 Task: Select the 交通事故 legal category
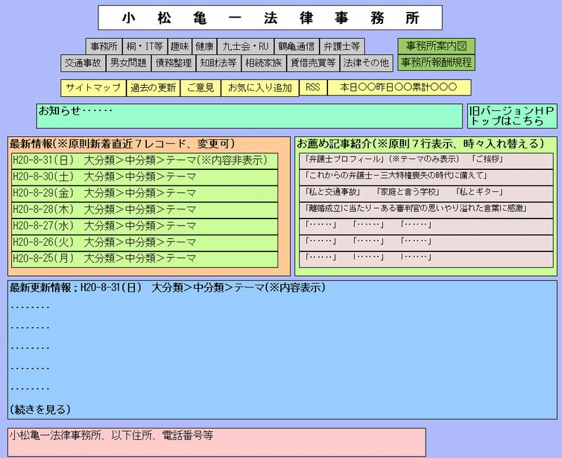[x=83, y=63]
